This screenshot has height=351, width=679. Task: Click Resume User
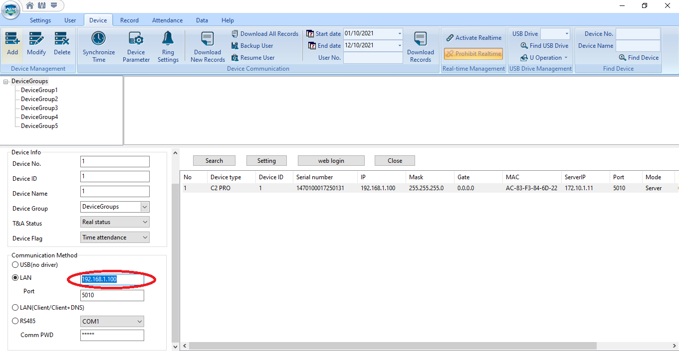pos(253,58)
